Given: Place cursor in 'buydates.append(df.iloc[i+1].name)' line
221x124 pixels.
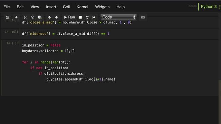Looking at the screenshot, I should (81, 79).
